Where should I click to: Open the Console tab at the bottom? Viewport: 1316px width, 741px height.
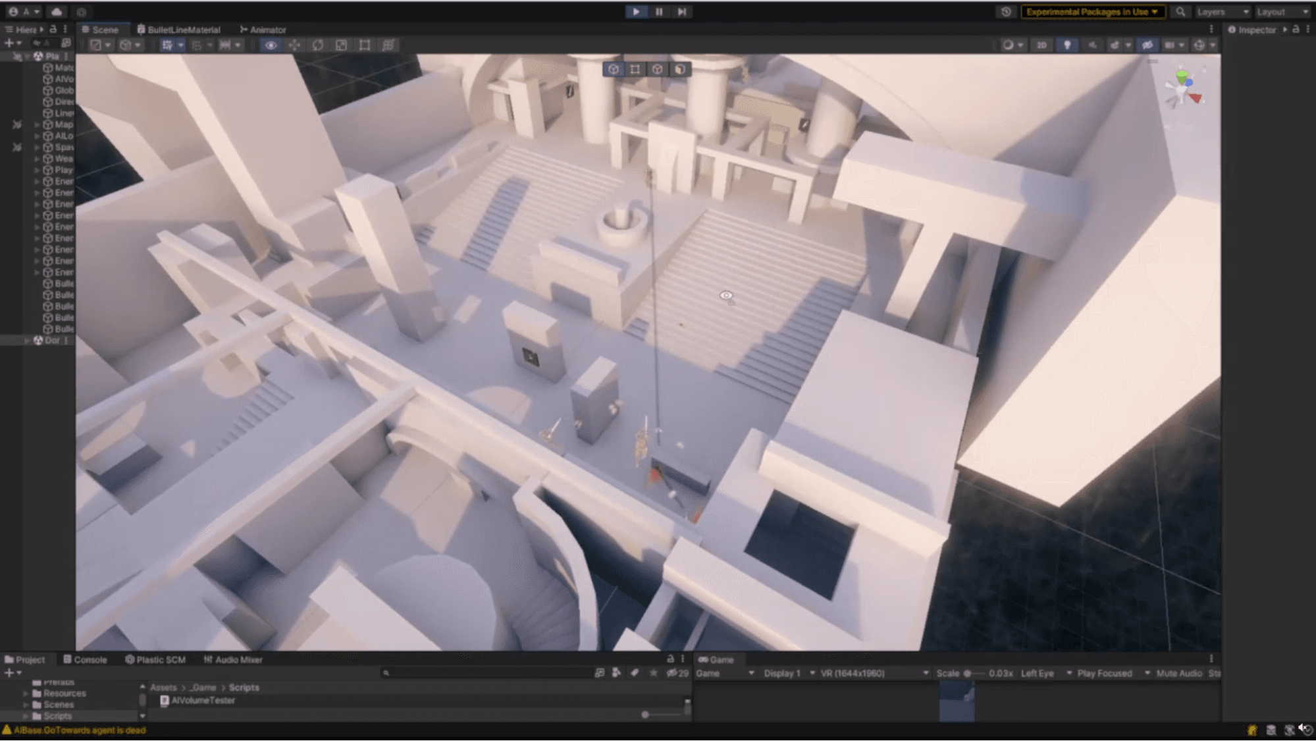(x=85, y=659)
